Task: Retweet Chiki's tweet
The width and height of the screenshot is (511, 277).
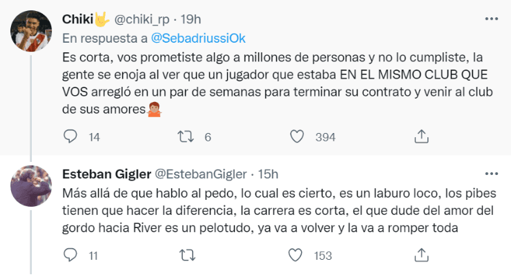Action: tap(184, 136)
